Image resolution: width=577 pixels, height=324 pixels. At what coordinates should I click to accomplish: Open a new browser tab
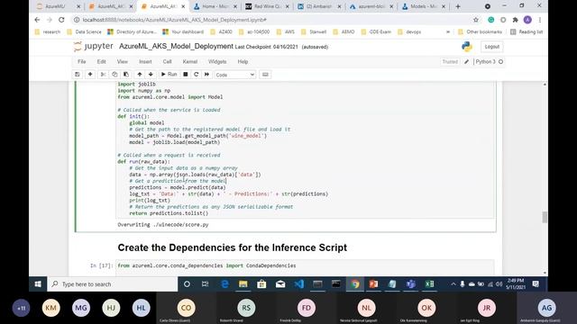[458, 6]
